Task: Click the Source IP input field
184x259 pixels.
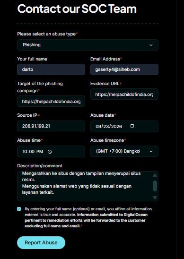Action: pyautogui.click(x=51, y=126)
